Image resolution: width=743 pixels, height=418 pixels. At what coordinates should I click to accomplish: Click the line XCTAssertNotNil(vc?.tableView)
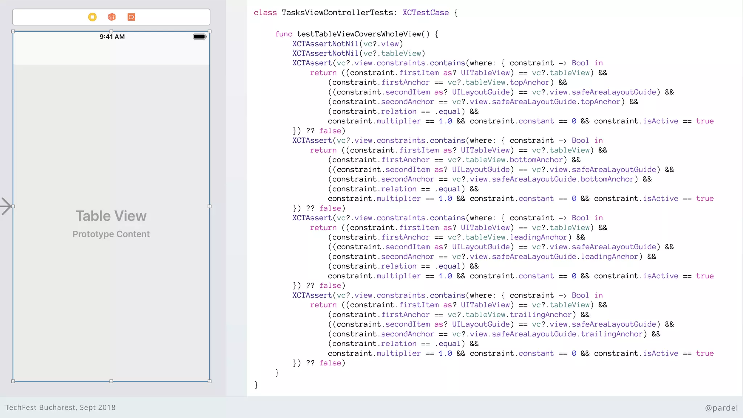(x=359, y=54)
